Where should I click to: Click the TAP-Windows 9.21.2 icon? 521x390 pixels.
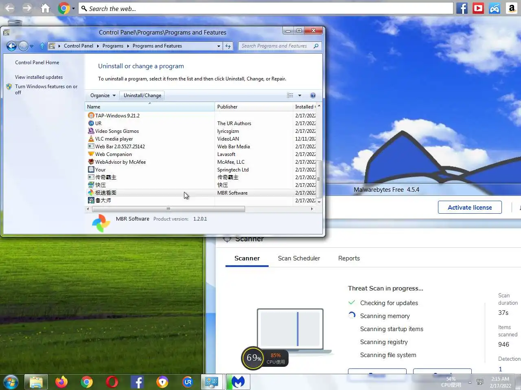[91, 116]
